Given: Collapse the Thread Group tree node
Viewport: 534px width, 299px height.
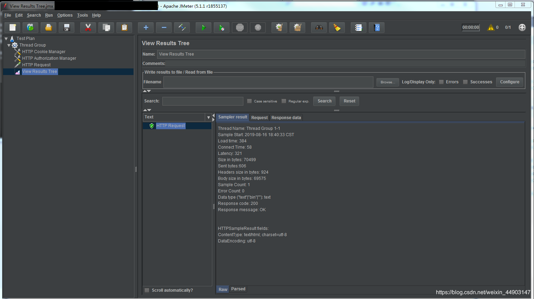Looking at the screenshot, I should 9,45.
